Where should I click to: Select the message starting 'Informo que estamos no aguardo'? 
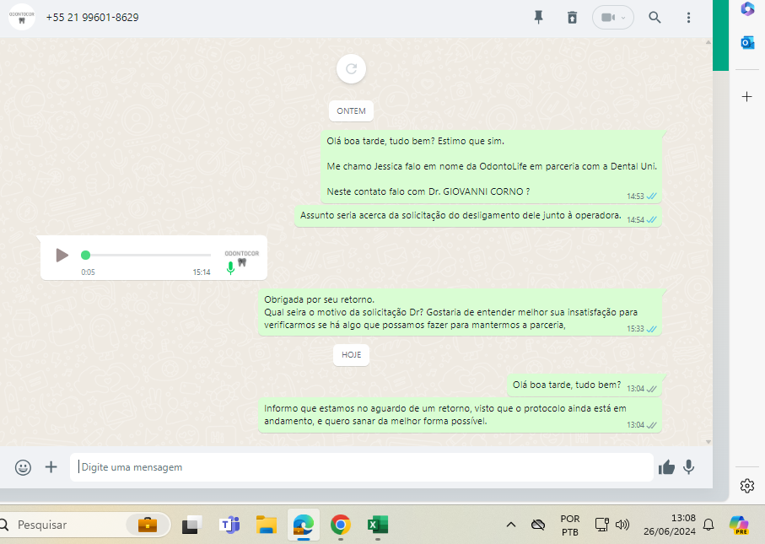point(460,415)
